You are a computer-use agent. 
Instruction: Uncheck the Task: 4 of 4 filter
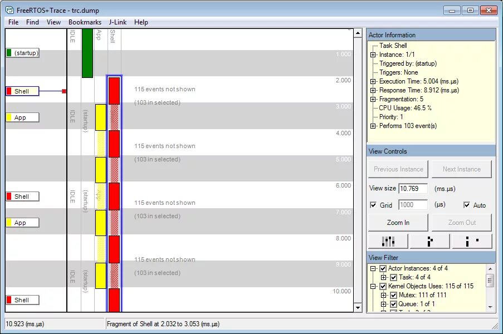pos(394,277)
